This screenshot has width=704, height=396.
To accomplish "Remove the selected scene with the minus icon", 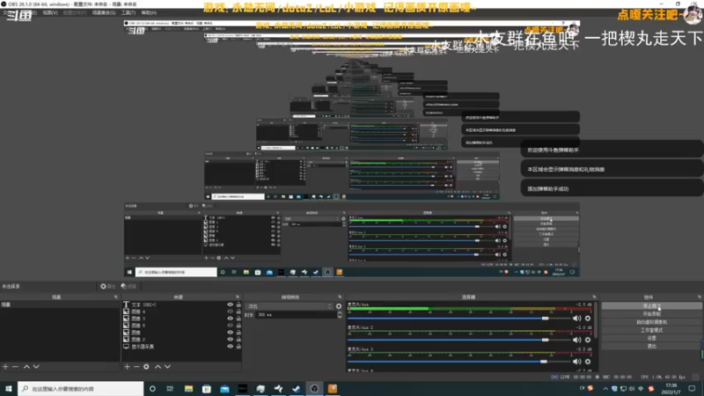I will click(x=15, y=367).
